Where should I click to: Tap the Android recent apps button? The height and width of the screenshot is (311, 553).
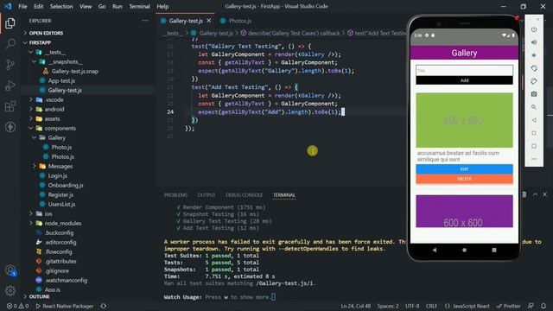494,250
